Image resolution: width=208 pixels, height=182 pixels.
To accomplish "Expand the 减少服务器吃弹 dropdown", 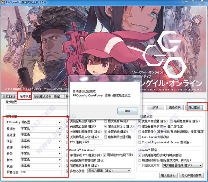I will [x=182, y=166].
